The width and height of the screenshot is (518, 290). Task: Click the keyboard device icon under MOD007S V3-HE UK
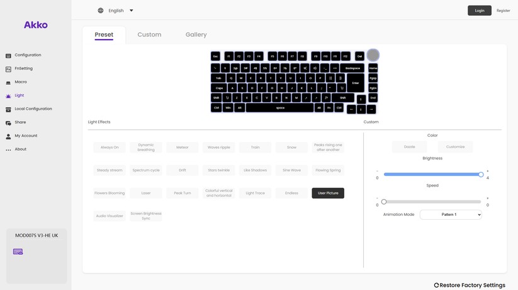18,252
